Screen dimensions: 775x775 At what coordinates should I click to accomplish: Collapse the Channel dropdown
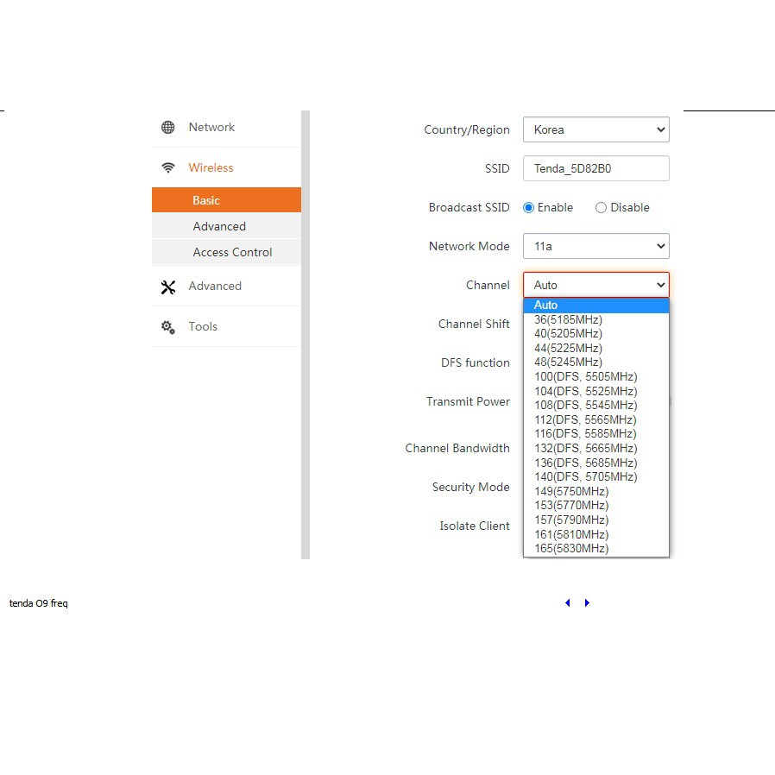(x=595, y=285)
